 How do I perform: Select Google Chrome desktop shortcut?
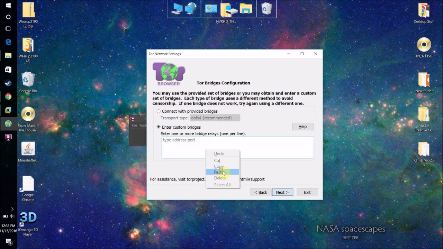click(28, 188)
